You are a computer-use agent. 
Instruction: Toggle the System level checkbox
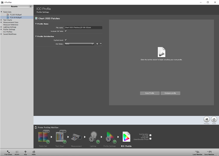tap(66, 40)
